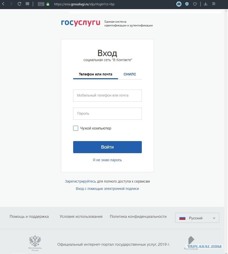The width and height of the screenshot is (228, 254).
Task: Go back with browser back arrow
Action: tap(3, 4)
